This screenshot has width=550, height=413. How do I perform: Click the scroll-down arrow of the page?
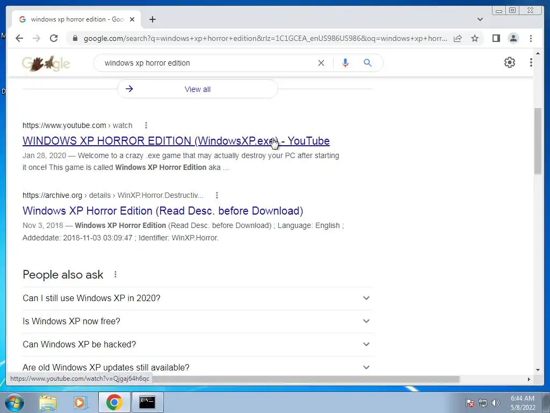click(538, 370)
